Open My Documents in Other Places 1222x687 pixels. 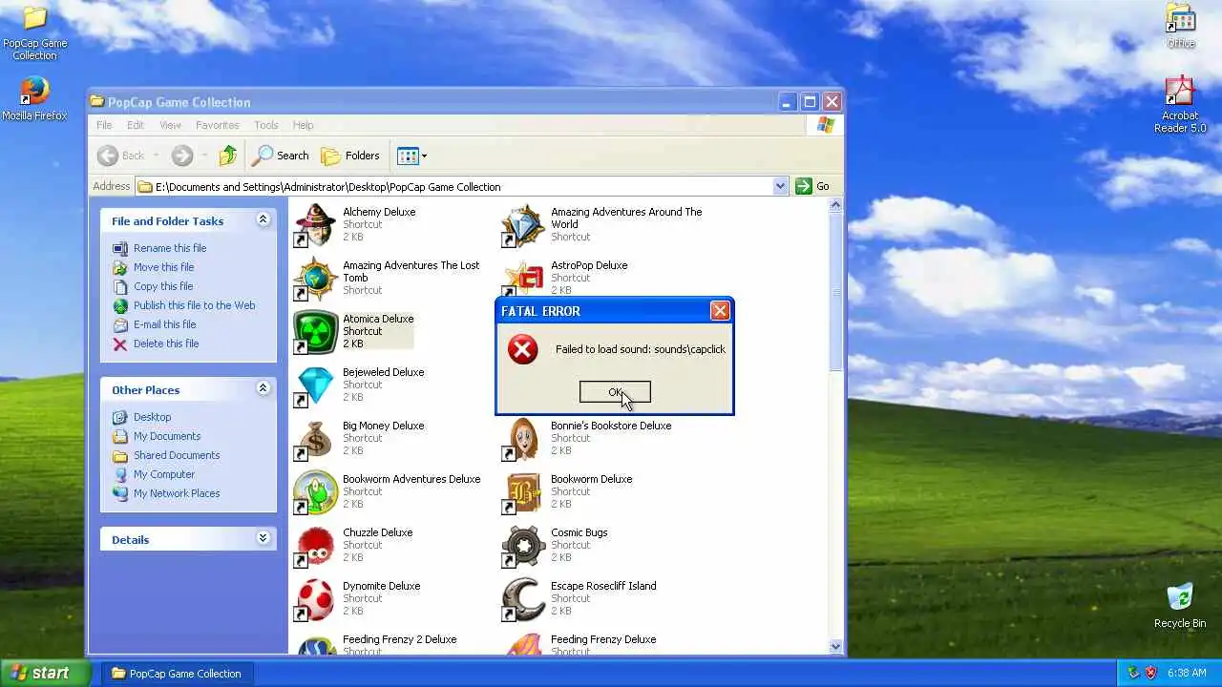167,436
